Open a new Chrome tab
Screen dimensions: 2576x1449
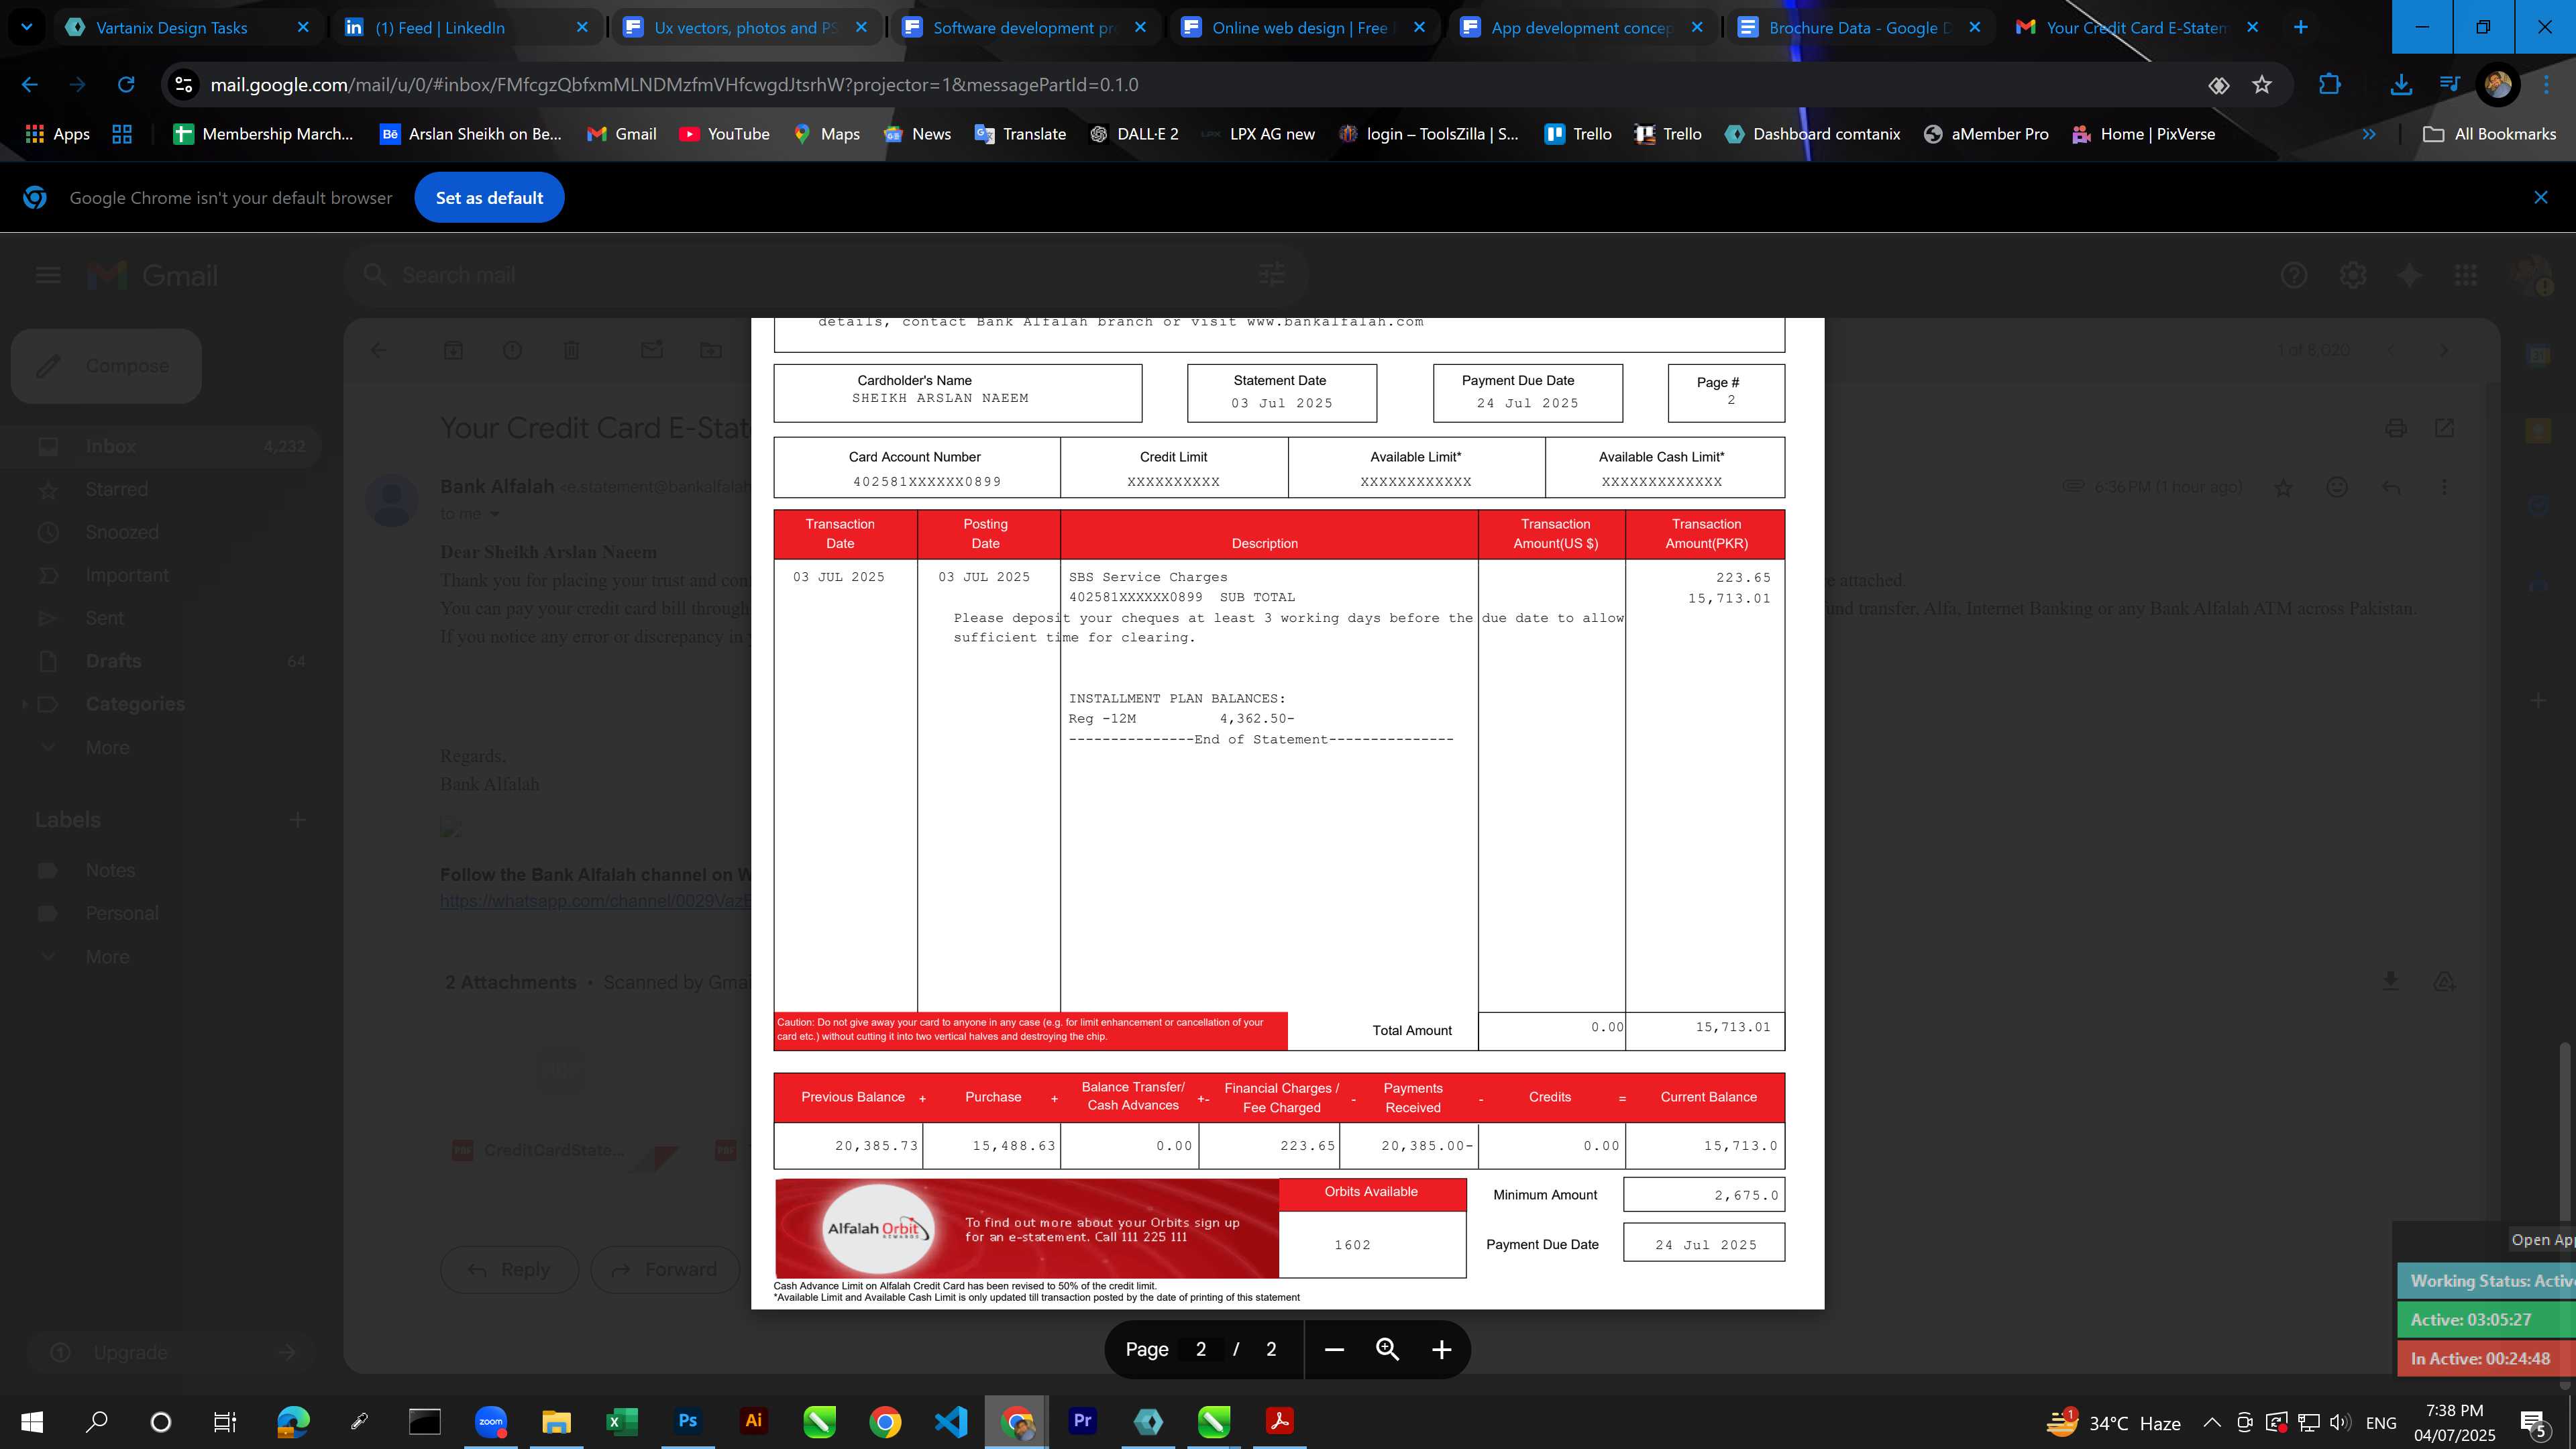point(2301,27)
